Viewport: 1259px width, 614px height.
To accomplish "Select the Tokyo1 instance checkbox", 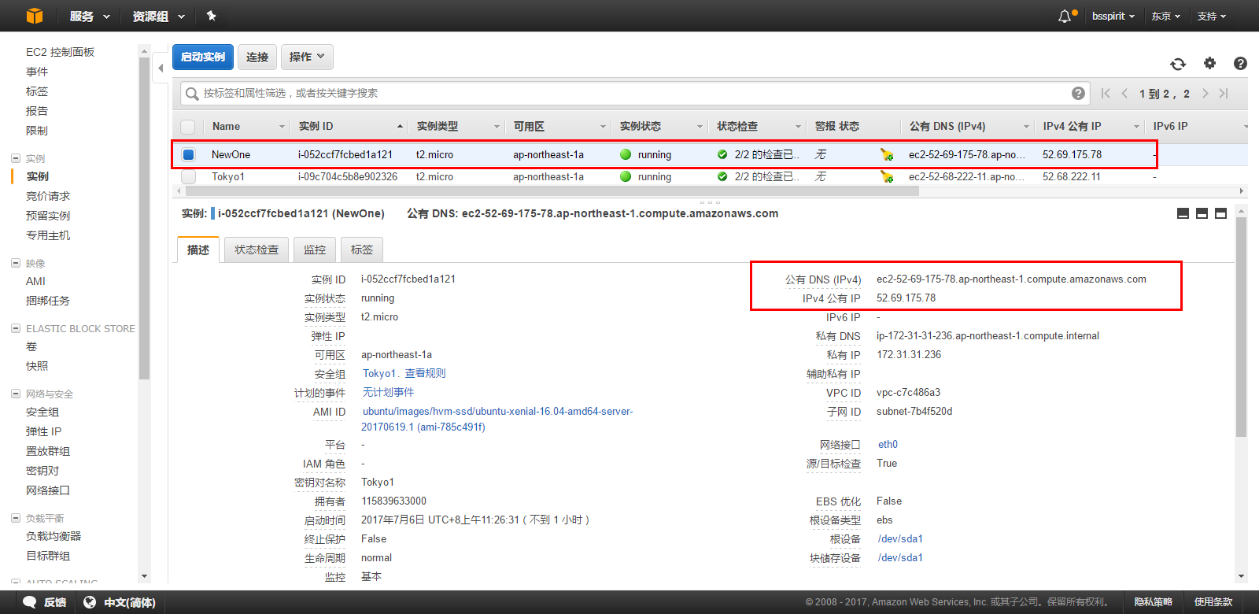I will point(188,176).
